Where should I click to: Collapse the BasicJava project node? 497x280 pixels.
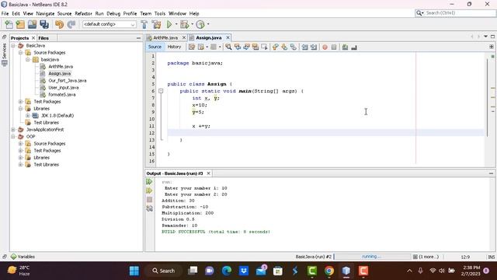[13, 46]
